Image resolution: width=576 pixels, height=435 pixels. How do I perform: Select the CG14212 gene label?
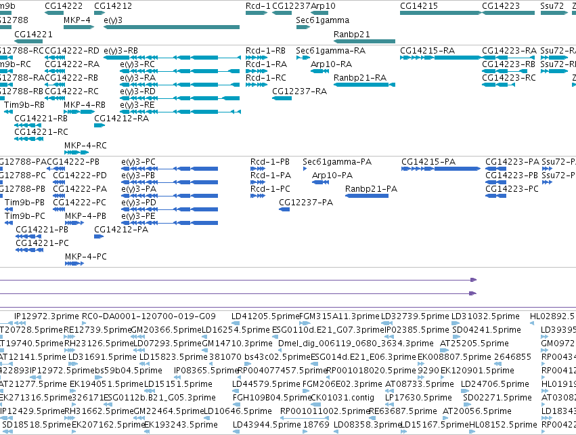point(113,6)
